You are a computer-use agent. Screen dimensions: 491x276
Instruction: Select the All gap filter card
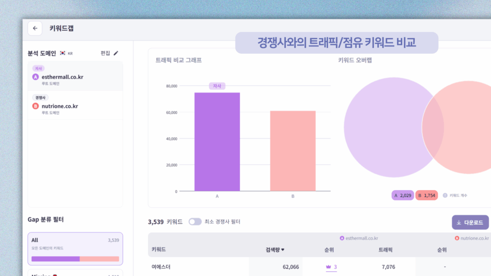pos(75,249)
